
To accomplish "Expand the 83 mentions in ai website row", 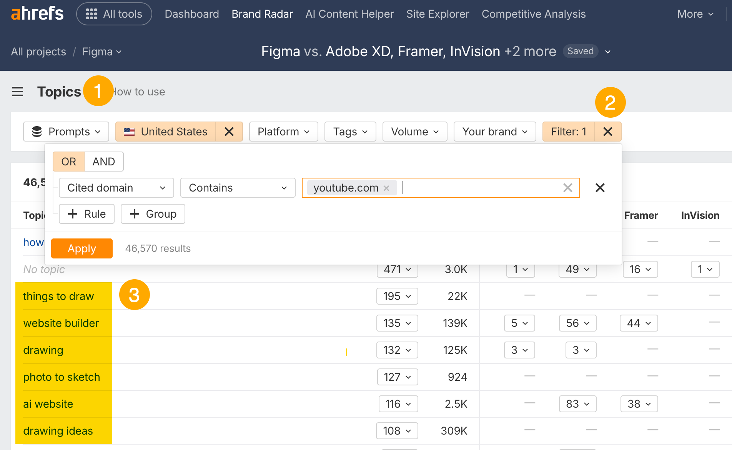I will (578, 404).
